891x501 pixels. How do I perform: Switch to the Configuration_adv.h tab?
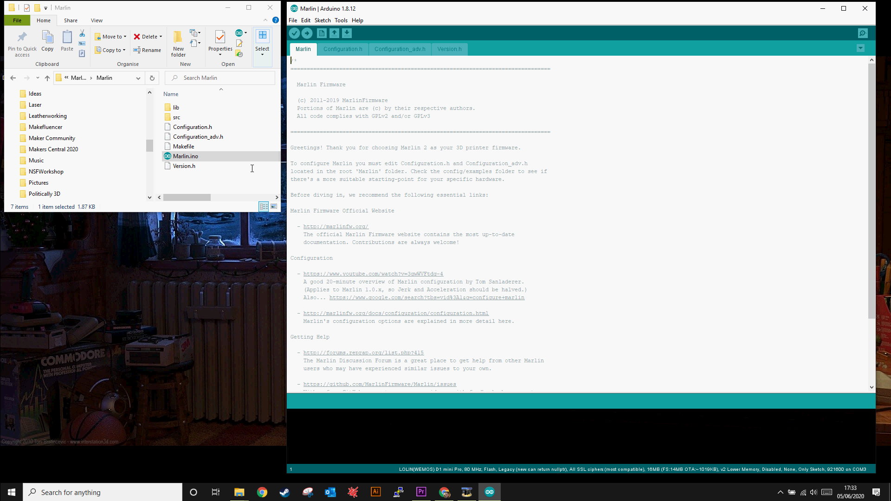pos(400,49)
